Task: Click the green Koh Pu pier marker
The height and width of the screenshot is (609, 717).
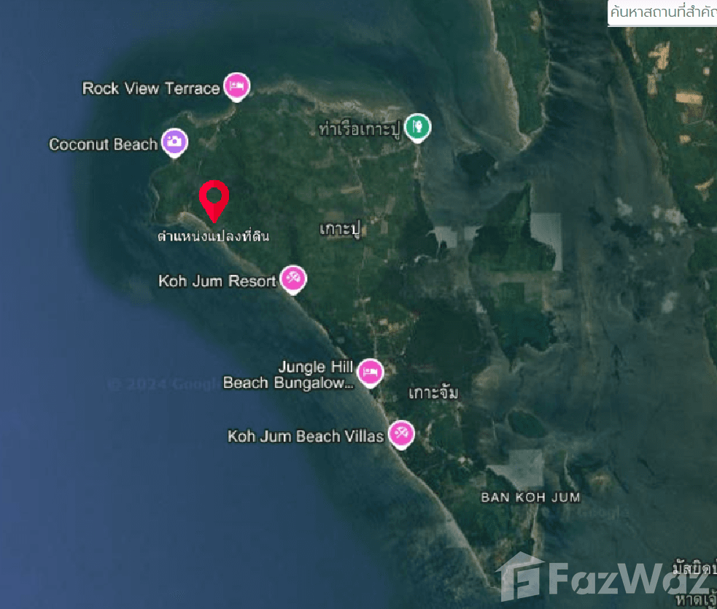Action: 417,127
